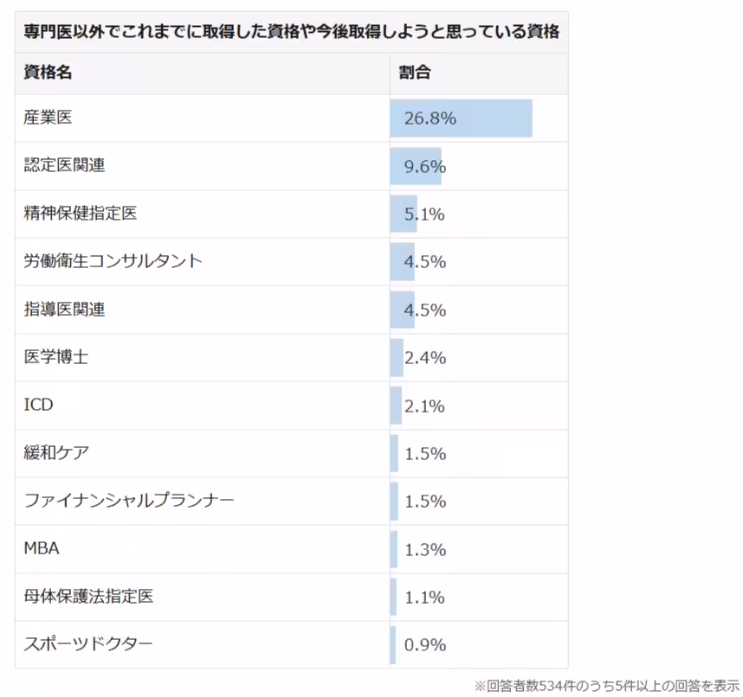Click the 指導医関連 row label
743x697 pixels.
click(x=64, y=310)
